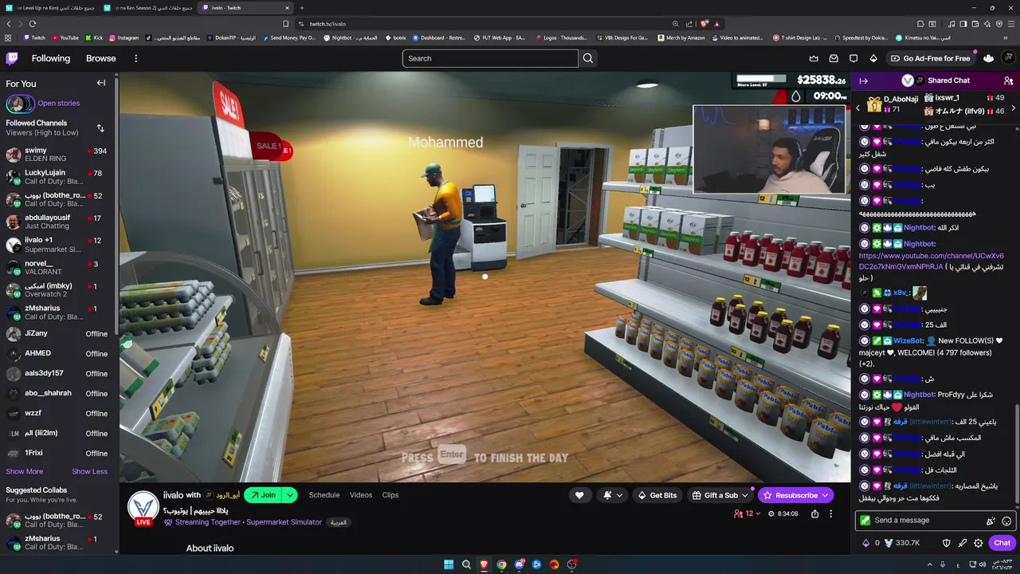Open Open stories in sidebar
1020x574 pixels.
[58, 103]
